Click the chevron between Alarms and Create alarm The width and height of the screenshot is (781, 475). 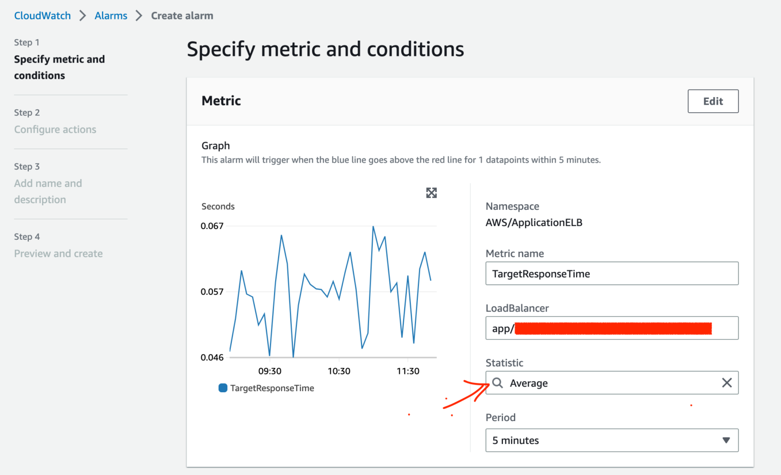pyautogui.click(x=137, y=15)
